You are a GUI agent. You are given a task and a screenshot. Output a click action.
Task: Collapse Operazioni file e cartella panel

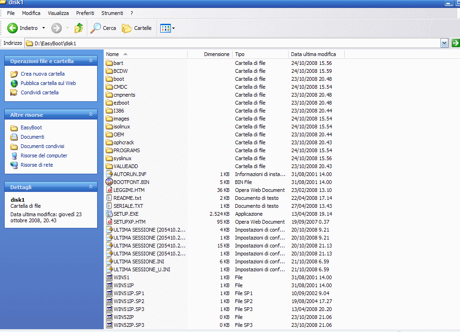[91, 61]
